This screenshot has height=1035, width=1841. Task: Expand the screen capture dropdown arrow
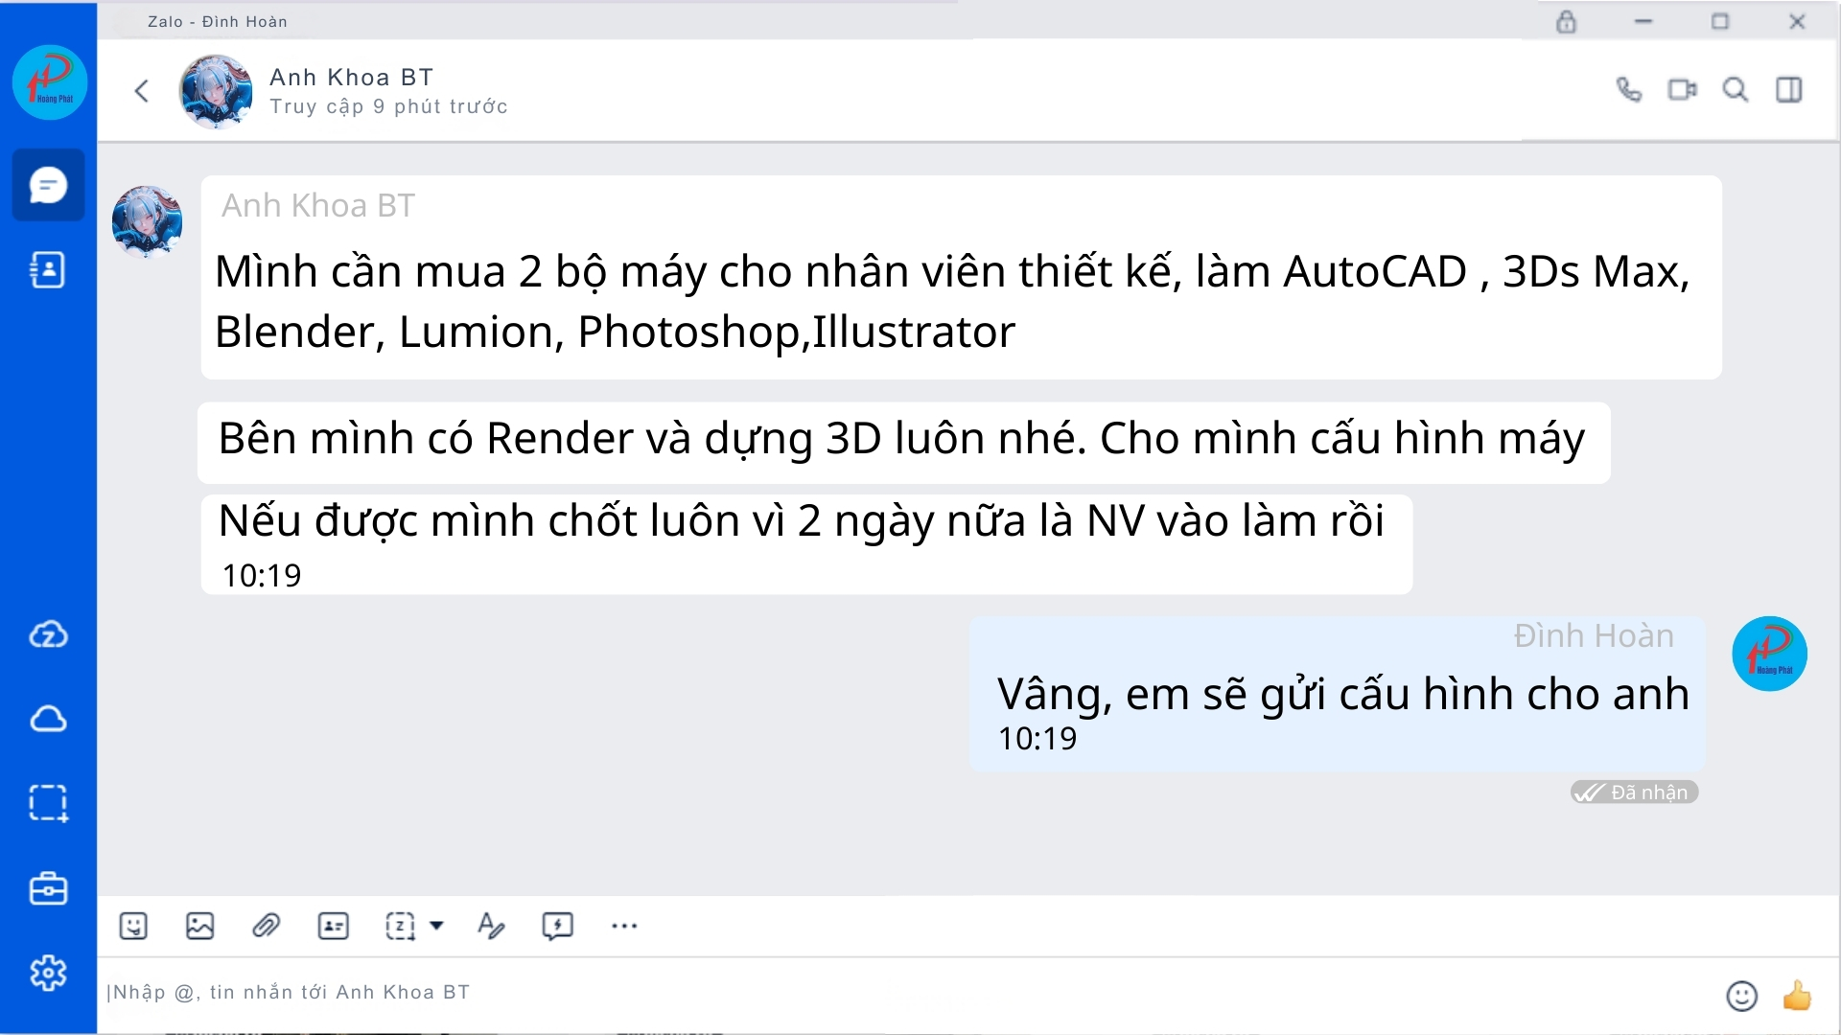[x=437, y=926]
